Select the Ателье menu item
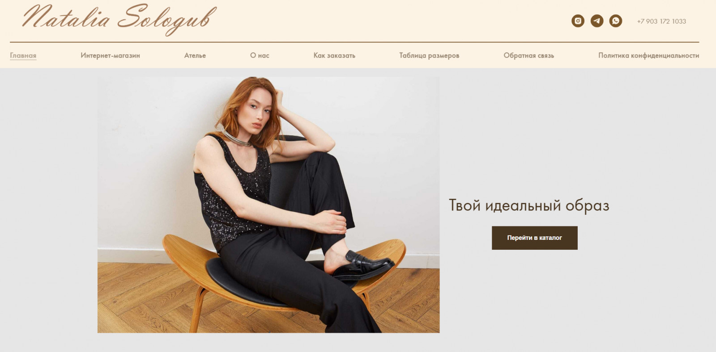The height and width of the screenshot is (352, 716). click(195, 55)
